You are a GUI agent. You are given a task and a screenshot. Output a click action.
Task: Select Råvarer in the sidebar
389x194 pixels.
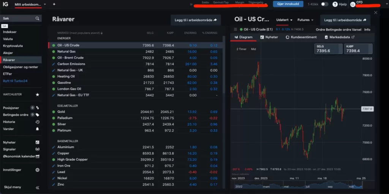[x=21, y=60]
